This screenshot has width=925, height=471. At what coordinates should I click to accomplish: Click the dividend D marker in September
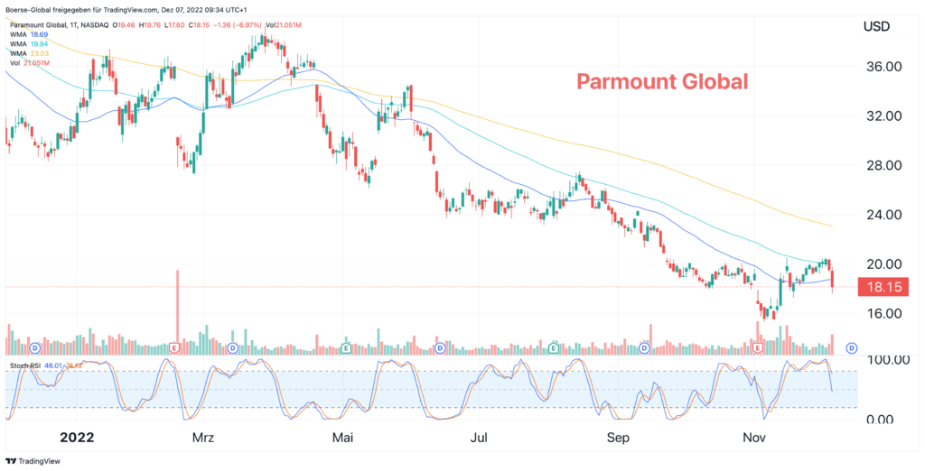(x=645, y=348)
